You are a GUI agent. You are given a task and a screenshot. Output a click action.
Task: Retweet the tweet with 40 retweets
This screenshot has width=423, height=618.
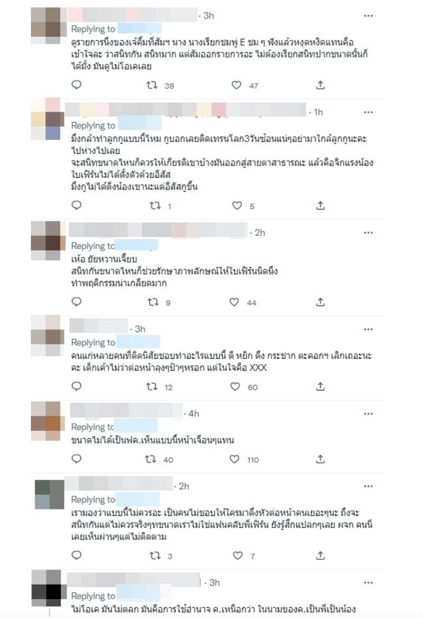pos(150,459)
